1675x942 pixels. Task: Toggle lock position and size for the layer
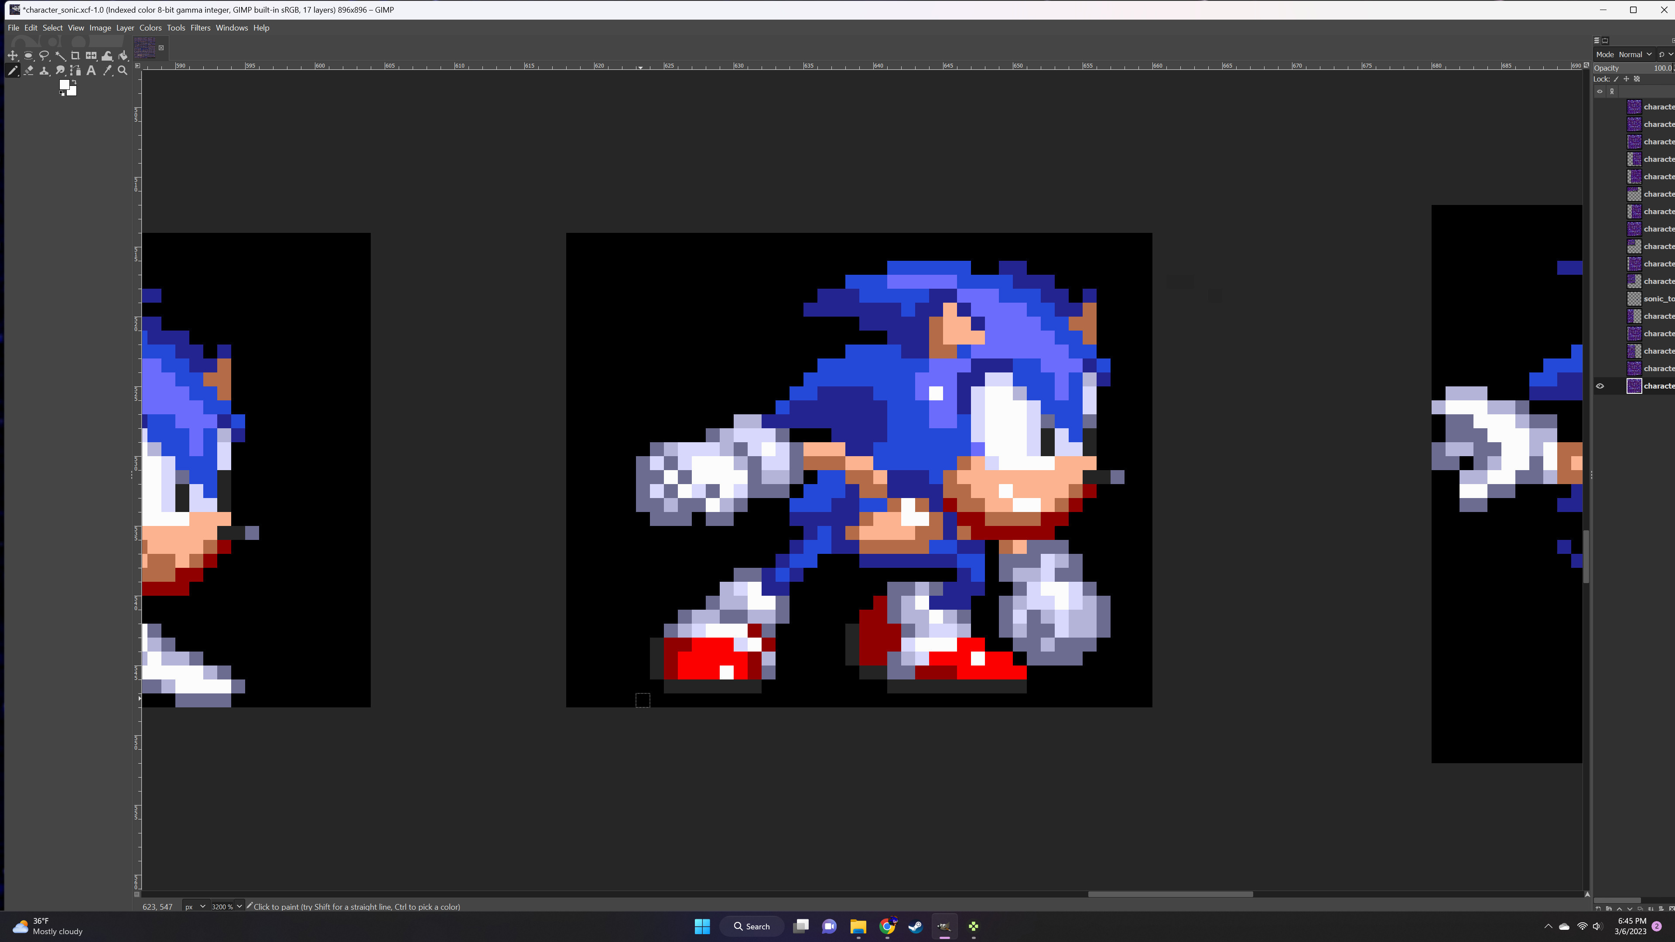tap(1626, 78)
